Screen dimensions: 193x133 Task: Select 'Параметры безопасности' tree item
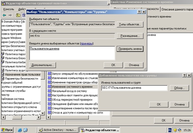[x=22, y=79]
